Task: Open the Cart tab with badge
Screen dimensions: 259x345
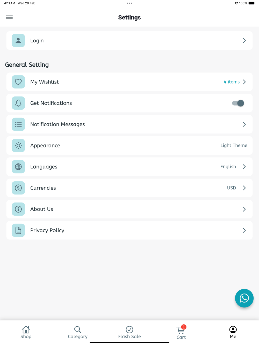Action: click(181, 332)
